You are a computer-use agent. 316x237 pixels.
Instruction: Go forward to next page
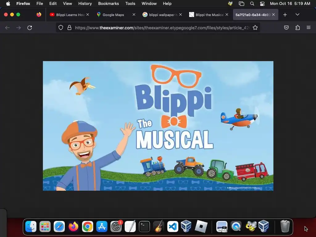(19, 27)
